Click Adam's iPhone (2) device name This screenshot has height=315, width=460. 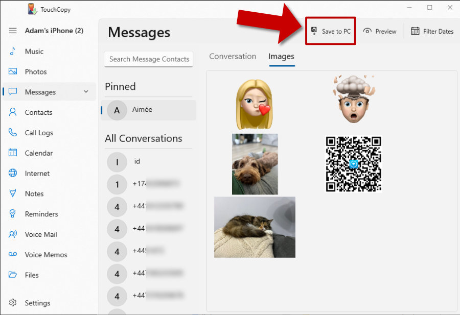[x=54, y=31]
